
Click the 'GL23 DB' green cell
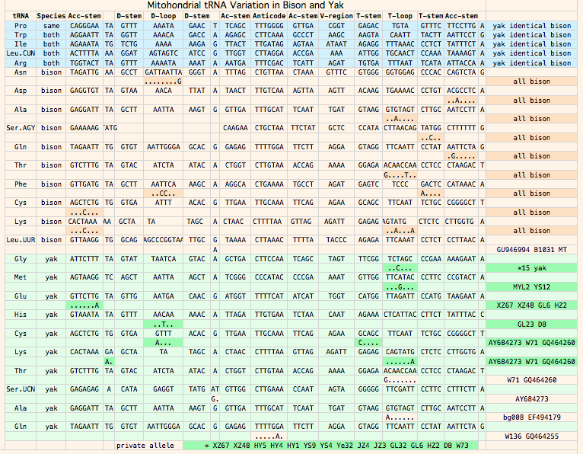tap(530, 324)
